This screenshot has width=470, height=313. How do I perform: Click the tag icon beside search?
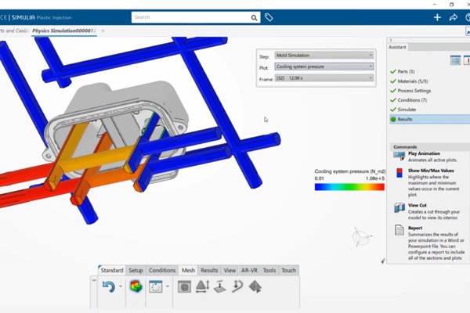tap(269, 16)
